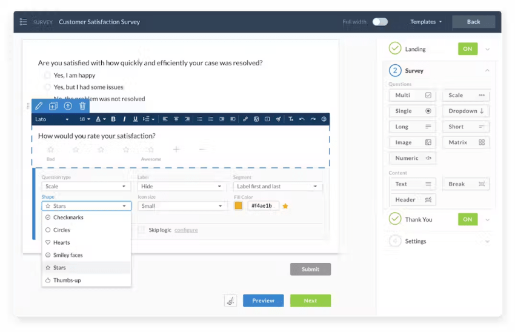The height and width of the screenshot is (332, 515).
Task: Move the question up with the arrow icon
Action: point(68,106)
